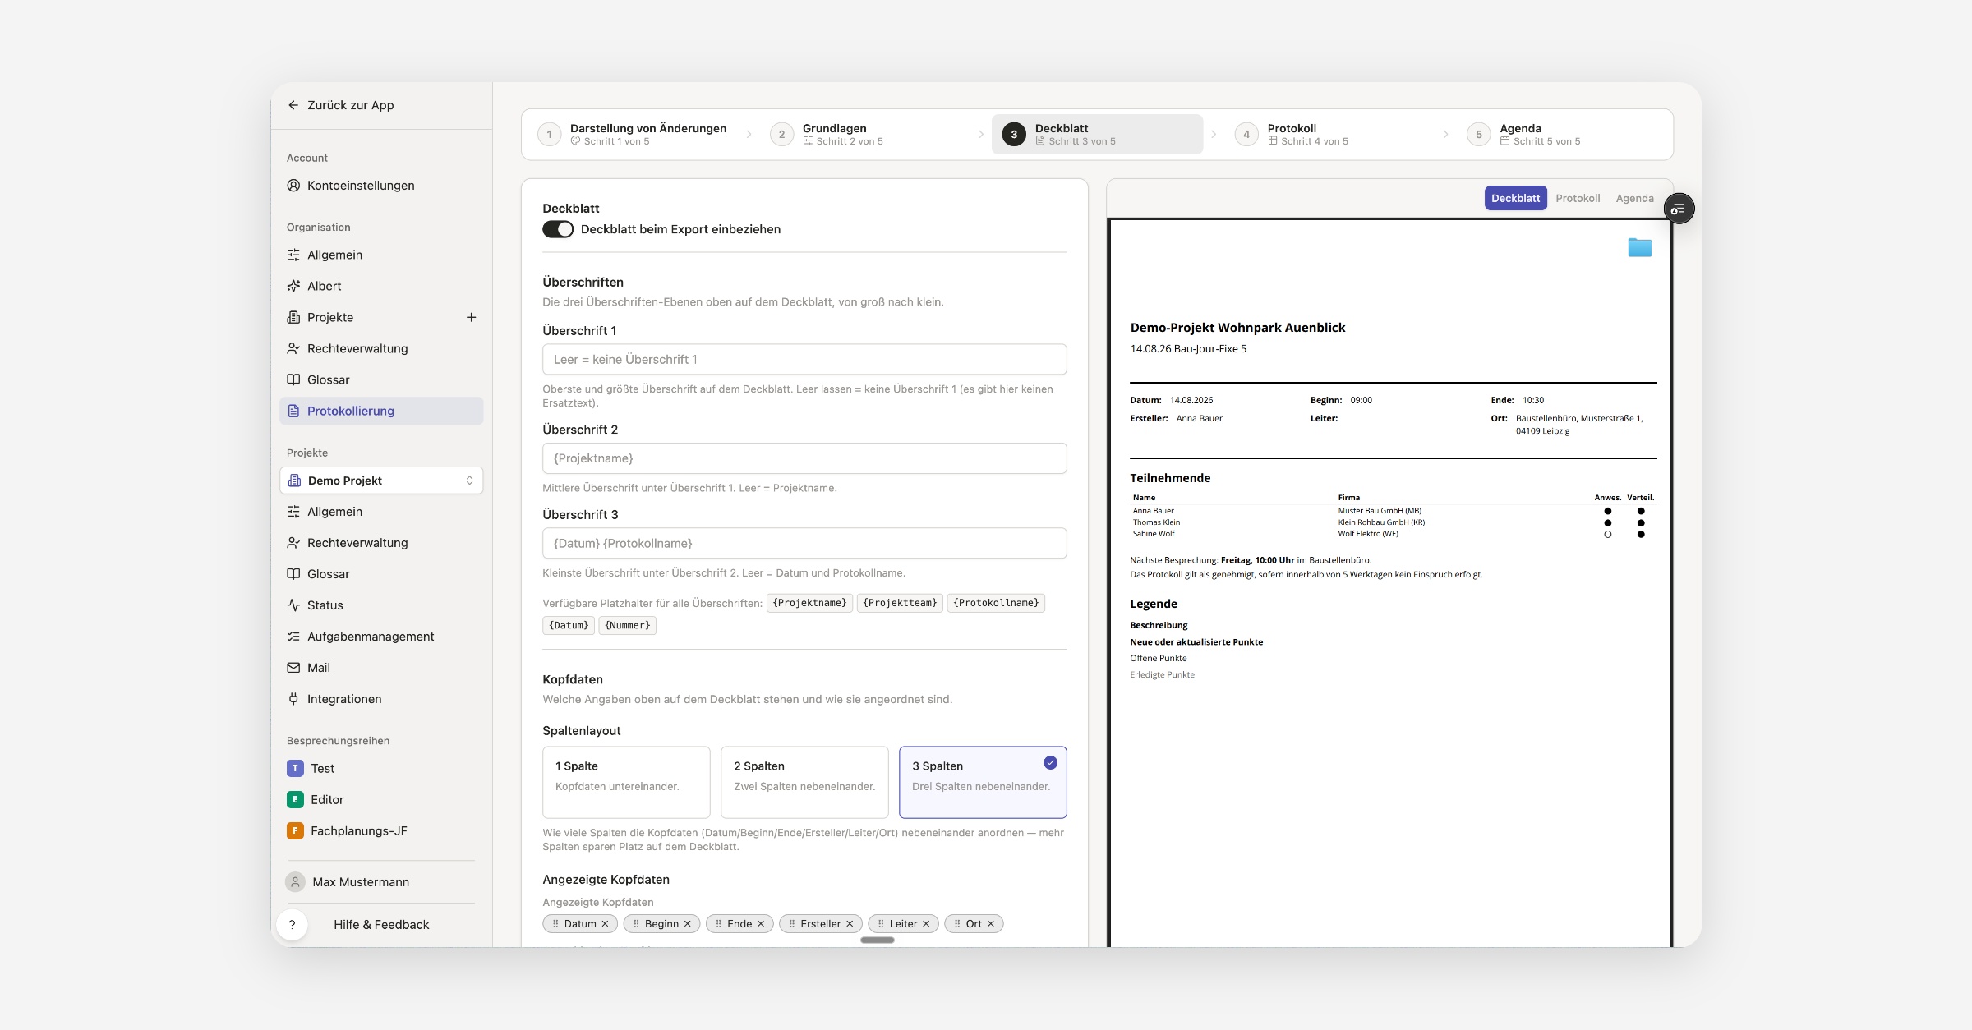This screenshot has width=1972, height=1030.
Task: Go to step 1 Darstellung von Änderungen
Action: pos(633,135)
